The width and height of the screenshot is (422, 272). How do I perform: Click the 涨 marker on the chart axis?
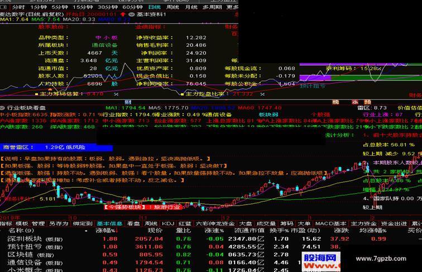(x=355, y=102)
